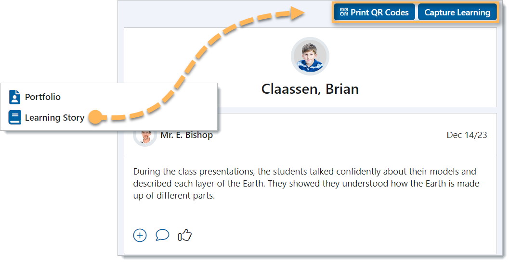Click the Print QR Codes label text

(x=379, y=13)
